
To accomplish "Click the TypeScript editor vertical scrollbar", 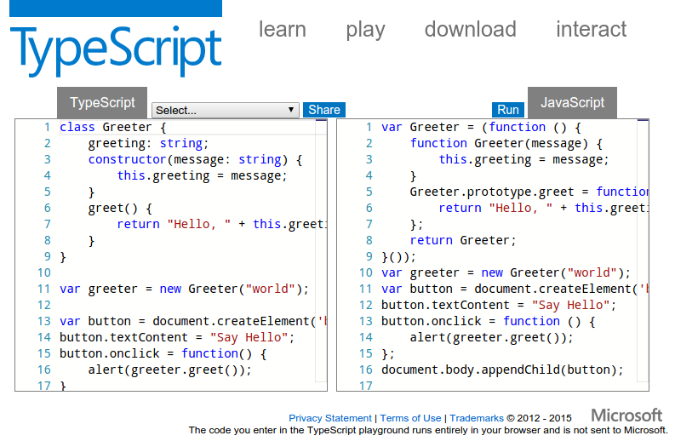I will 321,250.
